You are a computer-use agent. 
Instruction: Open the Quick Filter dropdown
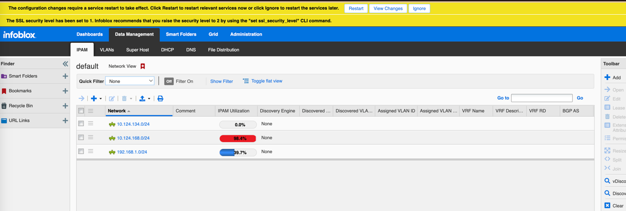click(130, 81)
